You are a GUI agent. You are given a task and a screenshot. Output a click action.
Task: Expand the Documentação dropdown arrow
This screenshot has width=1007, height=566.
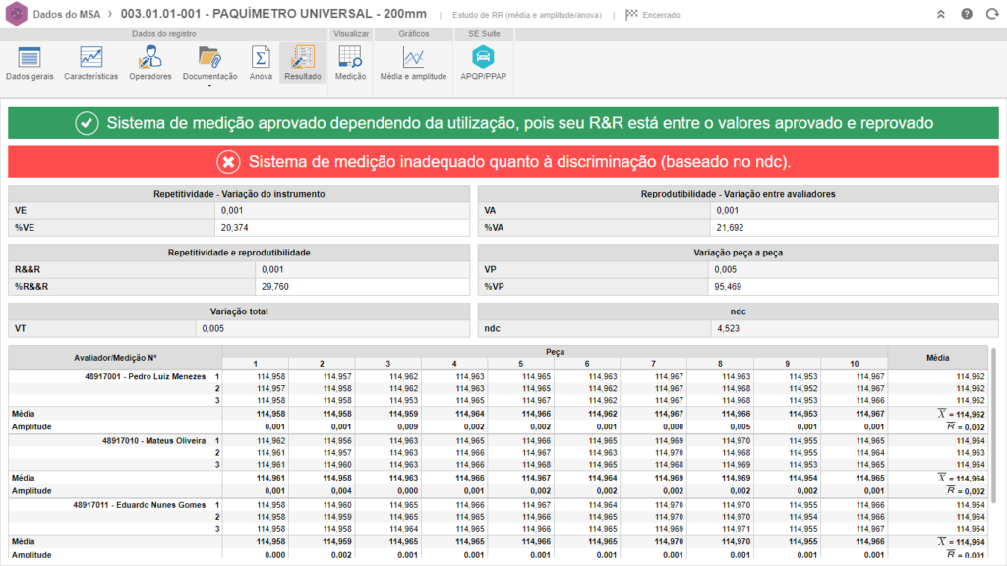(209, 86)
